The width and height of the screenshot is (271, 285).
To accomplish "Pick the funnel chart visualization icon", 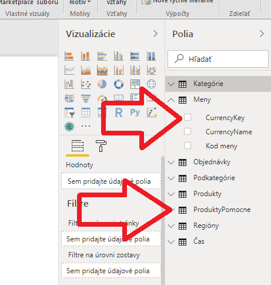I will pos(86,98).
